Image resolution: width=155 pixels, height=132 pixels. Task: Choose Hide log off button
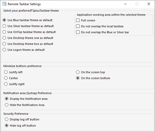coord(7,126)
